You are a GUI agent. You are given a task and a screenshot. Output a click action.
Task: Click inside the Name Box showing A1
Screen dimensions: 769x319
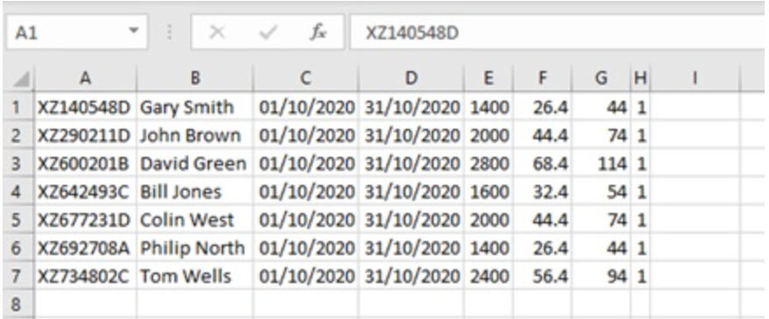pos(67,33)
